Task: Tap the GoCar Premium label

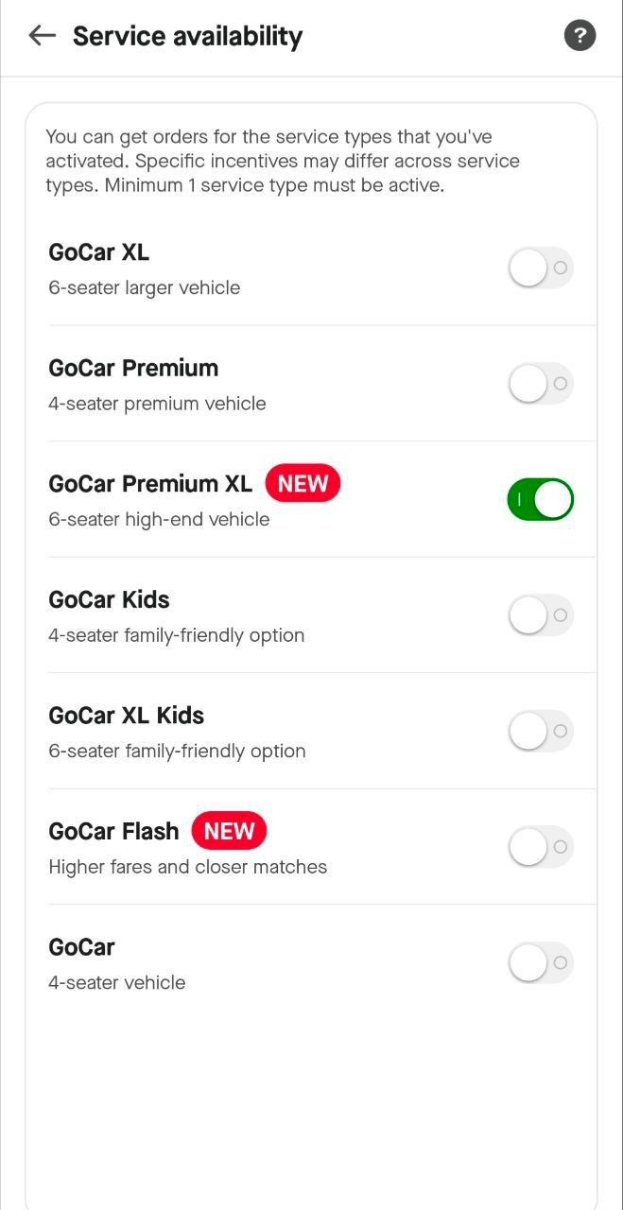Action: pos(133,368)
